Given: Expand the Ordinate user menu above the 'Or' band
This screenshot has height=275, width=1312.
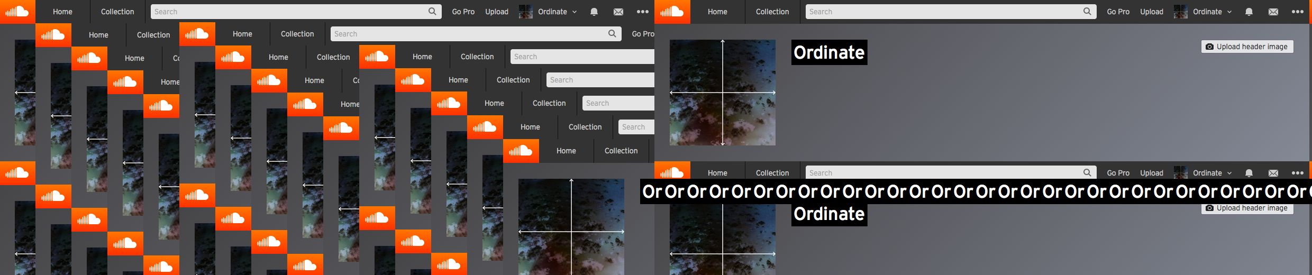Looking at the screenshot, I should click(x=1213, y=173).
